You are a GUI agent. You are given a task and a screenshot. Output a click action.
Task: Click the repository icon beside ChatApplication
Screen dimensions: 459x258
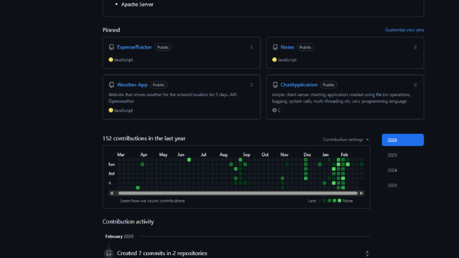tap(275, 85)
